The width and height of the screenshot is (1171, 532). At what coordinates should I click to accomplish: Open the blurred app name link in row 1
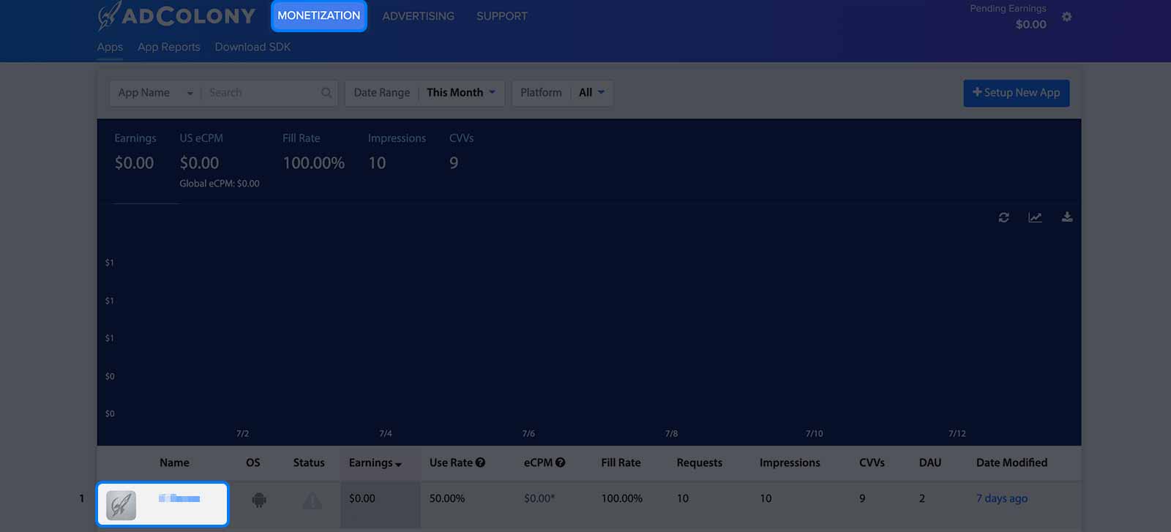[x=179, y=498]
